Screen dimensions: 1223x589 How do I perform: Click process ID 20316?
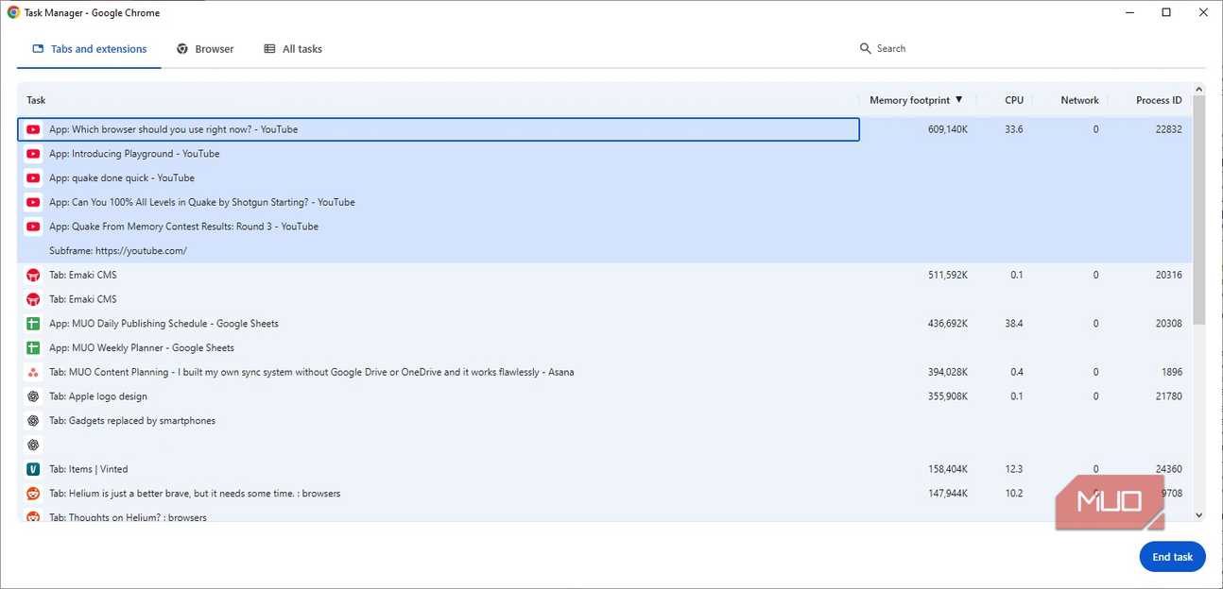coord(1168,275)
